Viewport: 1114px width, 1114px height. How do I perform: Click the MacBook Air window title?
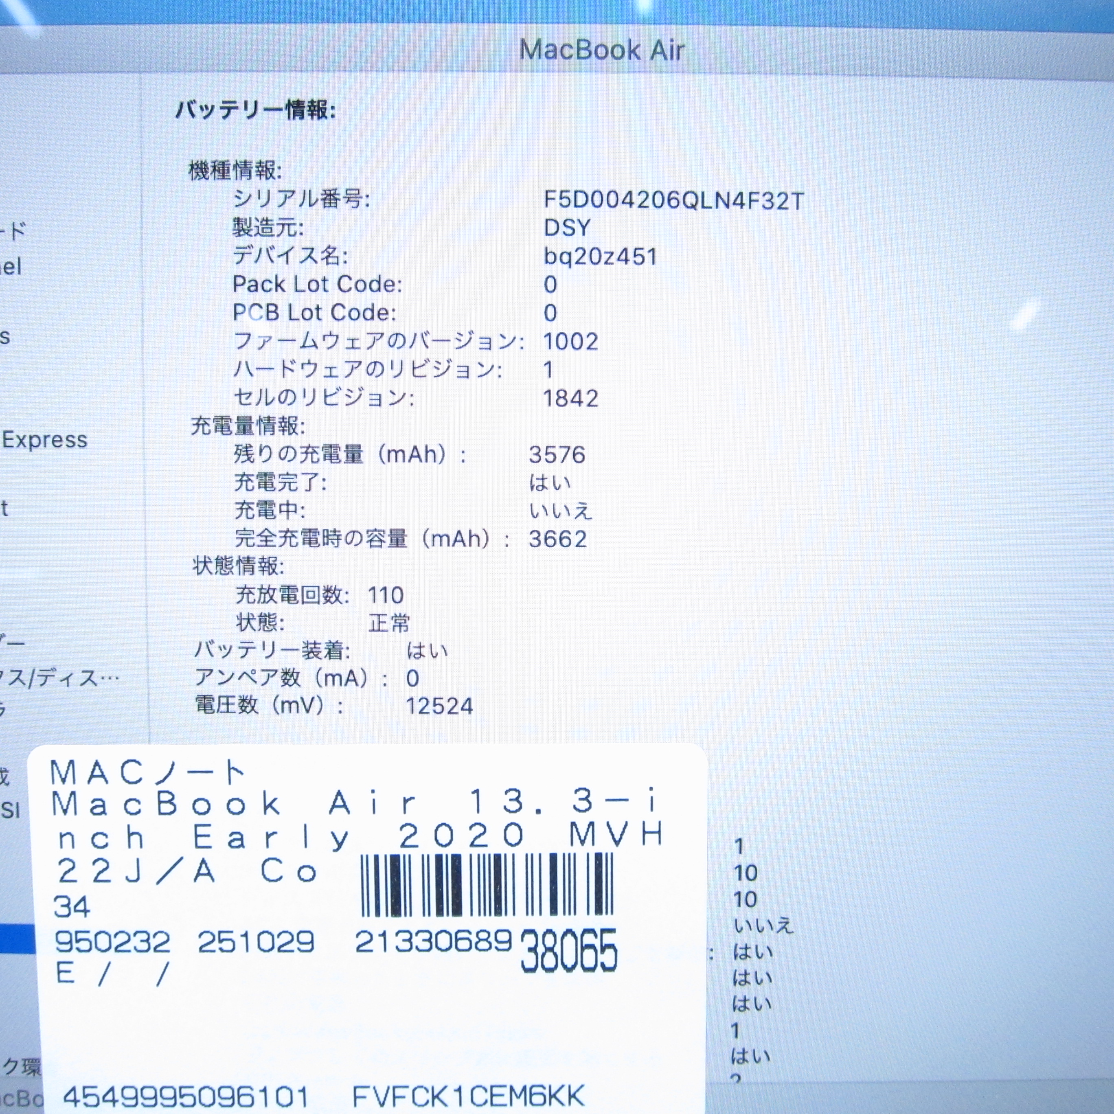click(x=601, y=50)
